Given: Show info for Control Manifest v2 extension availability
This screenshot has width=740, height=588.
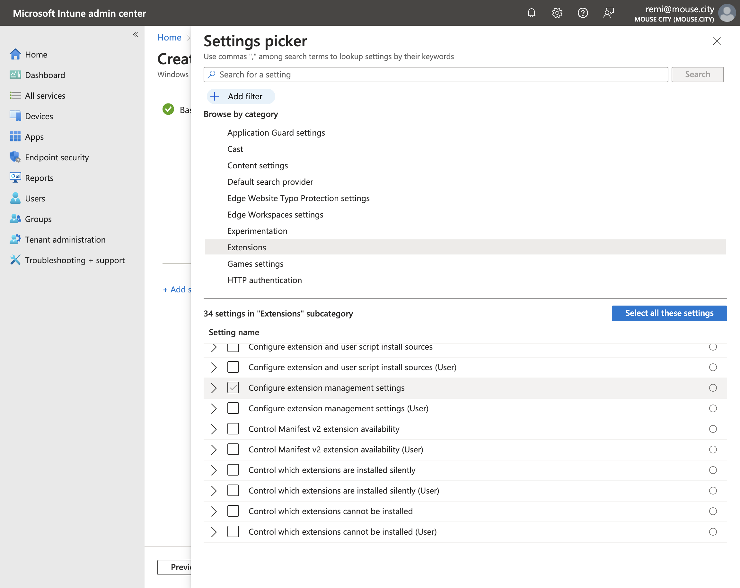Looking at the screenshot, I should (x=713, y=429).
